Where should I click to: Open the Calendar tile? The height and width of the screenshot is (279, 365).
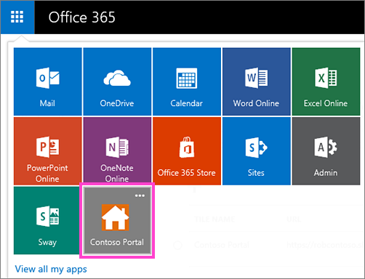coord(187,81)
